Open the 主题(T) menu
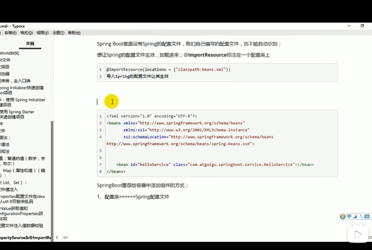Screen dimensions: 372x250 coord(58,33)
